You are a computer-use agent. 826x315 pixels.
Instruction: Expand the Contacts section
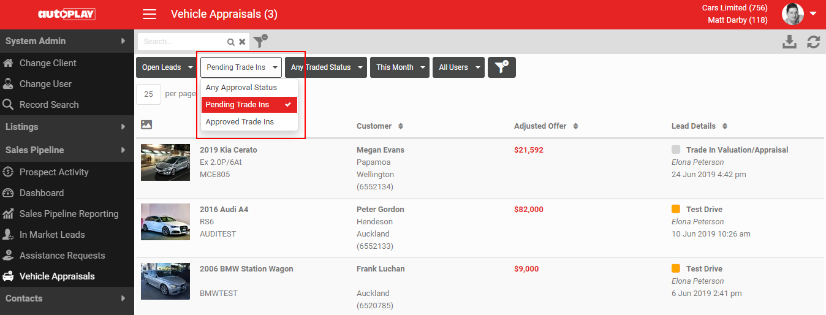67,298
